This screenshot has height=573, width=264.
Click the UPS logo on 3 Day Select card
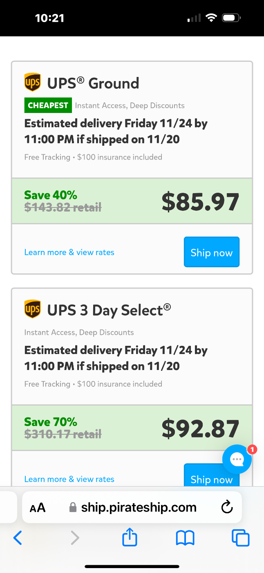(33, 309)
